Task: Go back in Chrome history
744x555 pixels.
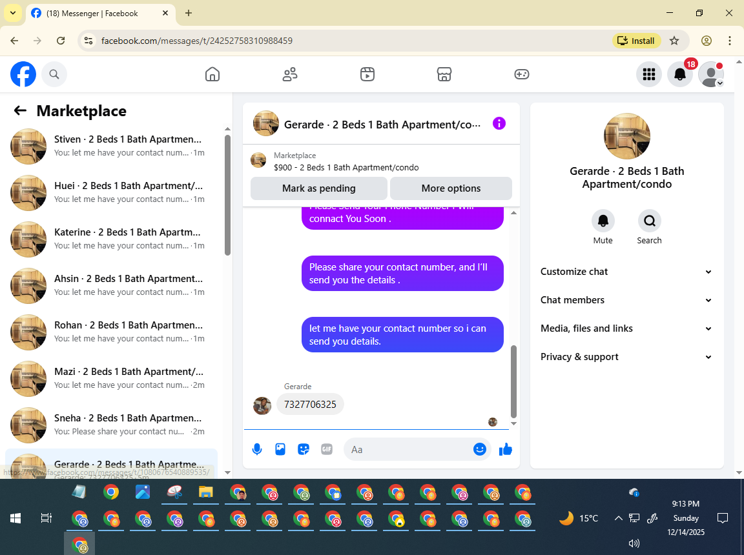Action: pos(14,41)
